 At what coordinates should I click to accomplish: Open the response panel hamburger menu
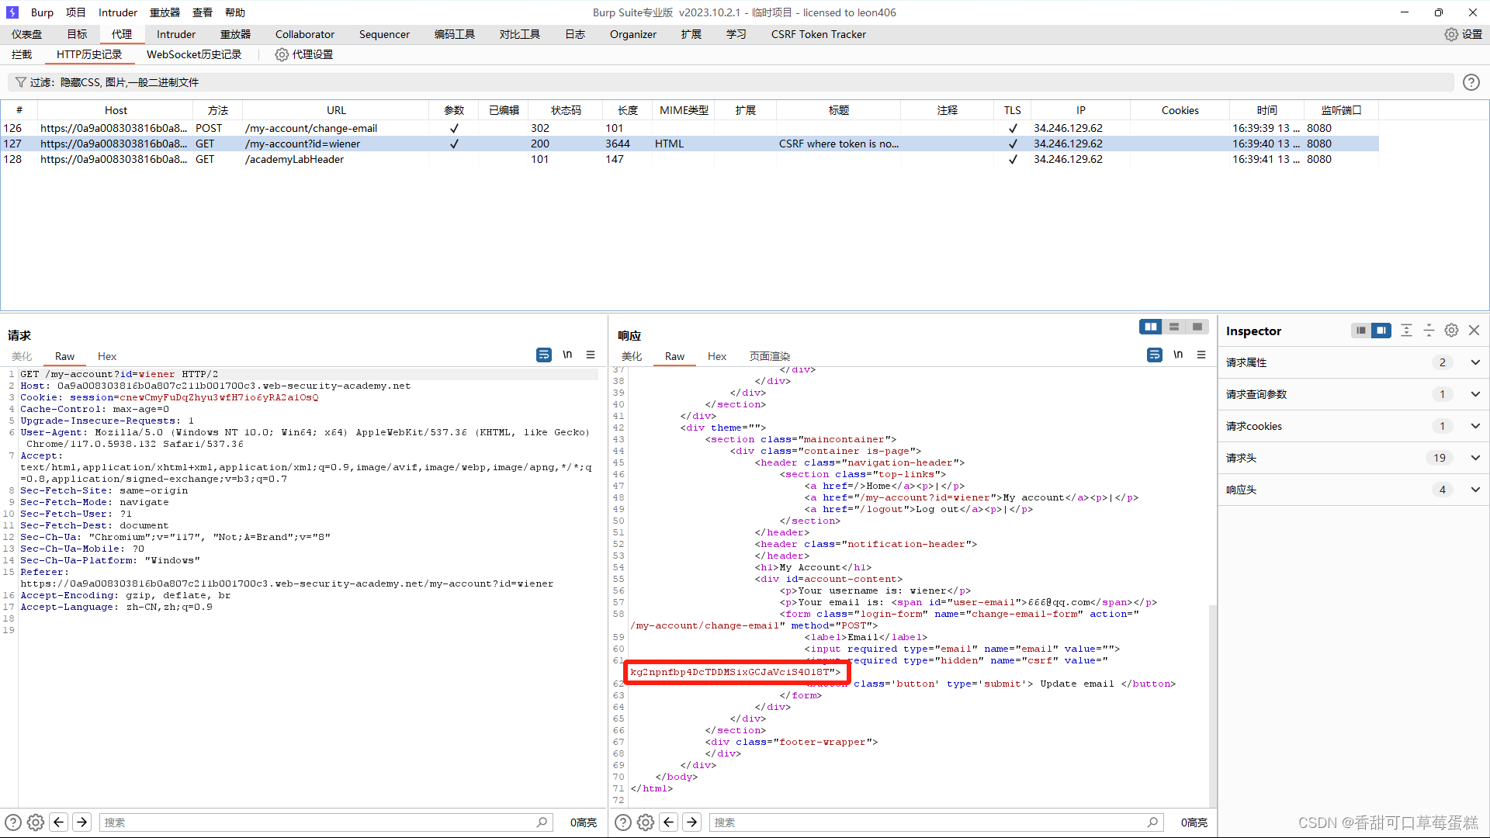1201,355
